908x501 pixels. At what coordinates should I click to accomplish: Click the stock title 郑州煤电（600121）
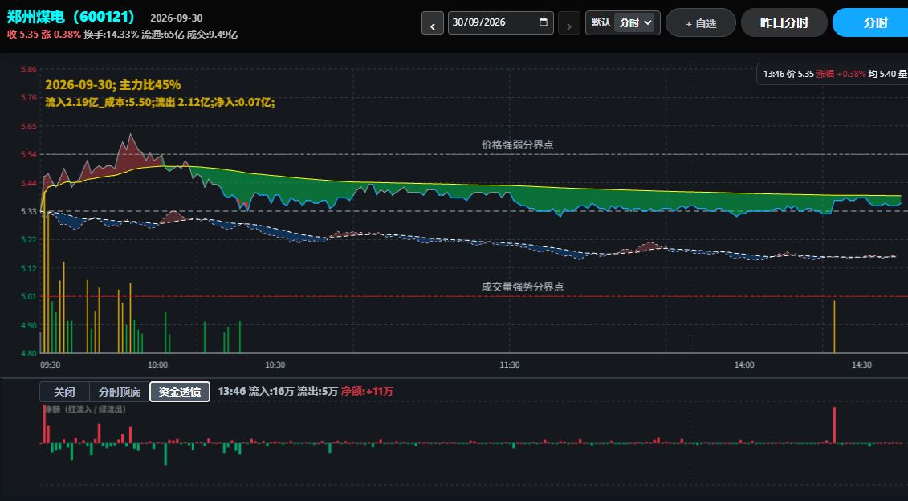tap(71, 17)
